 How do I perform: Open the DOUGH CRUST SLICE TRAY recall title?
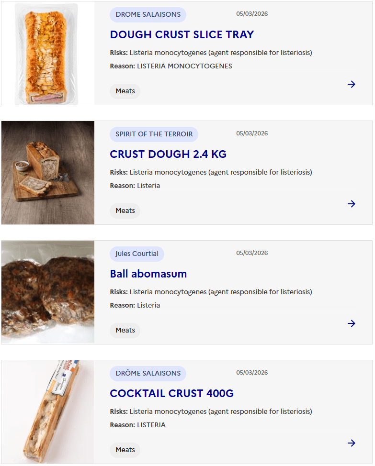click(182, 34)
